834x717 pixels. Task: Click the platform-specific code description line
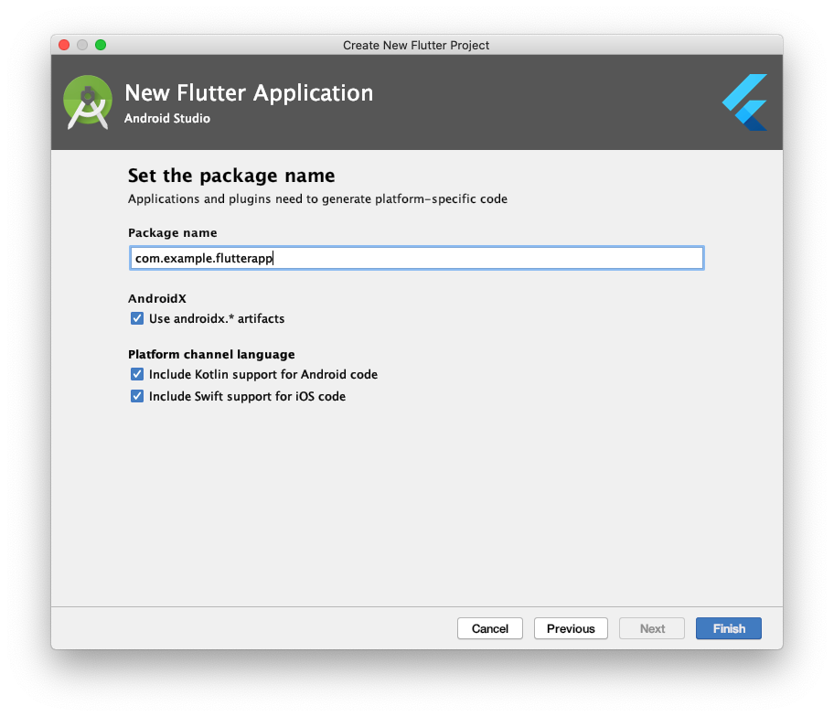(x=317, y=199)
